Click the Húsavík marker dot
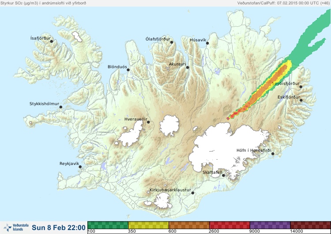 tap(207, 43)
